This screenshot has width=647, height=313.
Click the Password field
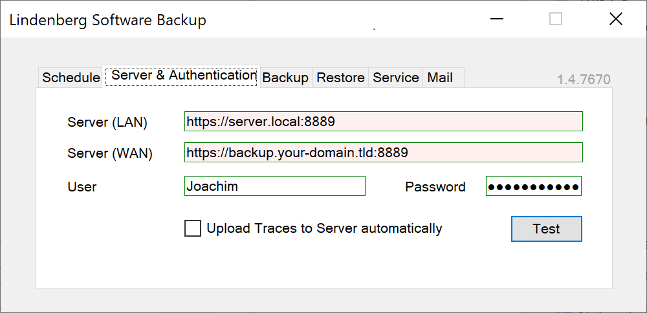tap(534, 186)
